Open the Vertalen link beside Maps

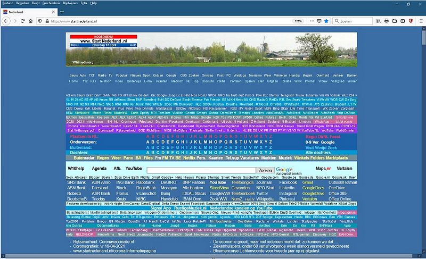coord(344,169)
